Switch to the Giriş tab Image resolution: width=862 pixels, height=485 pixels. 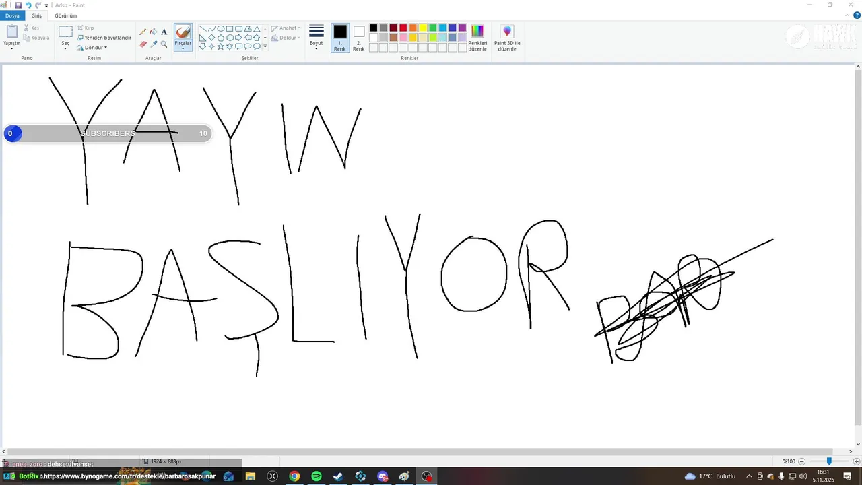click(x=36, y=15)
